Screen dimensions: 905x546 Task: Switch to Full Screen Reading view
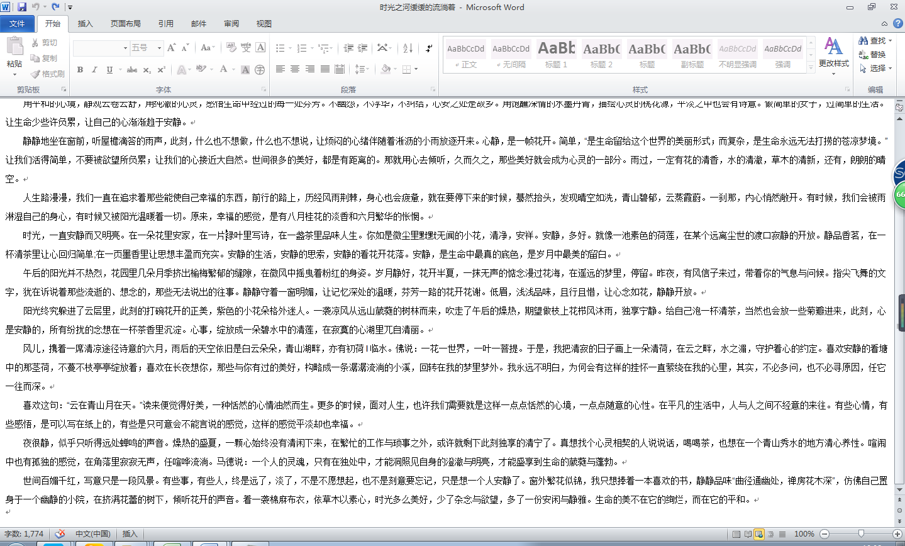[748, 534]
